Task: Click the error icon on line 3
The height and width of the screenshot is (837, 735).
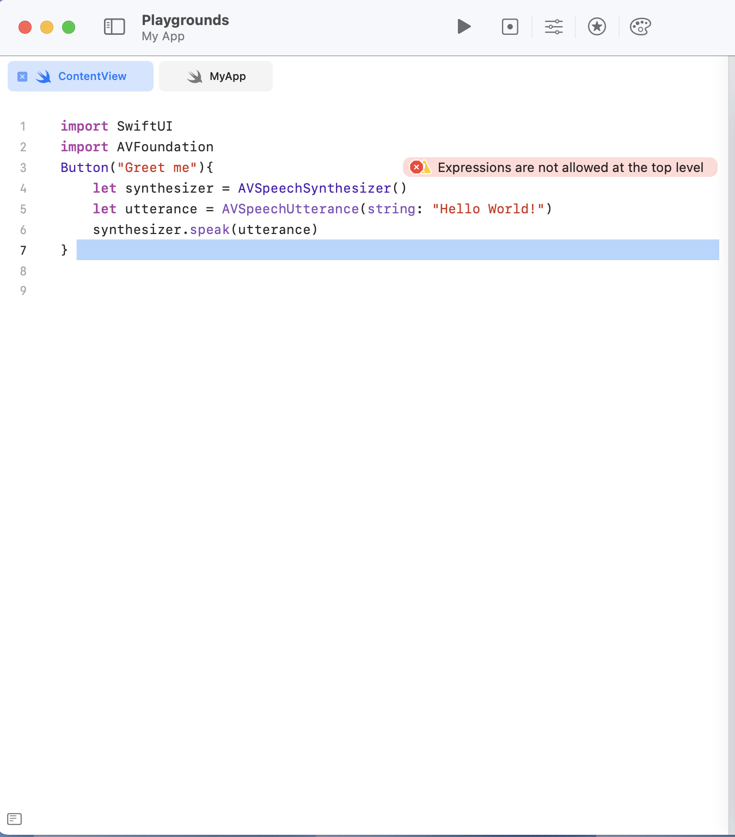Action: [416, 167]
